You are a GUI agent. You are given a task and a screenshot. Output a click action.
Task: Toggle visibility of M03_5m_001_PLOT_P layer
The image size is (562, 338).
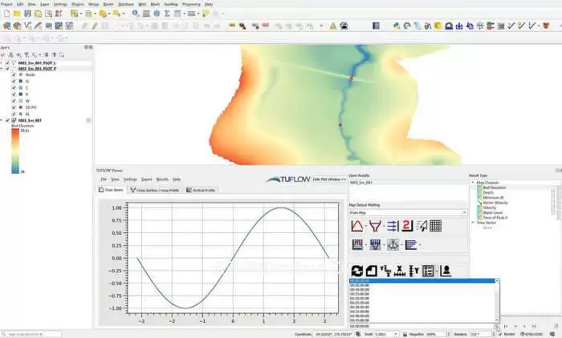[x=7, y=68]
